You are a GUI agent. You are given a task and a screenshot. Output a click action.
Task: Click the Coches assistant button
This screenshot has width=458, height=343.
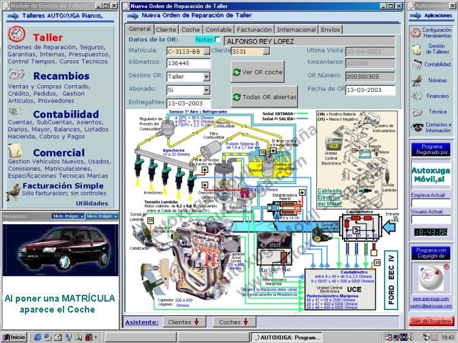click(234, 322)
